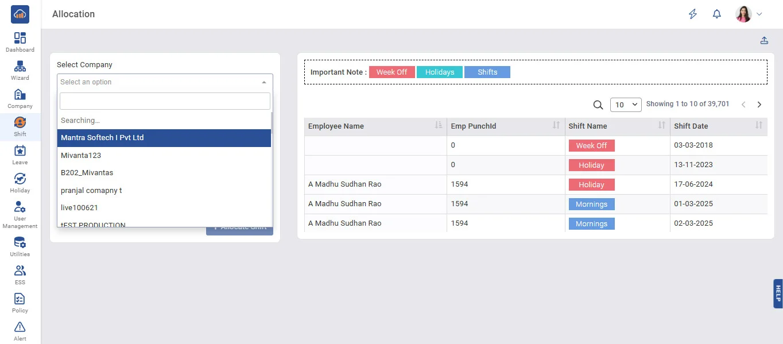The image size is (783, 344).
Task: Open the rows-per-page dropdown showing 10
Action: [x=625, y=105]
